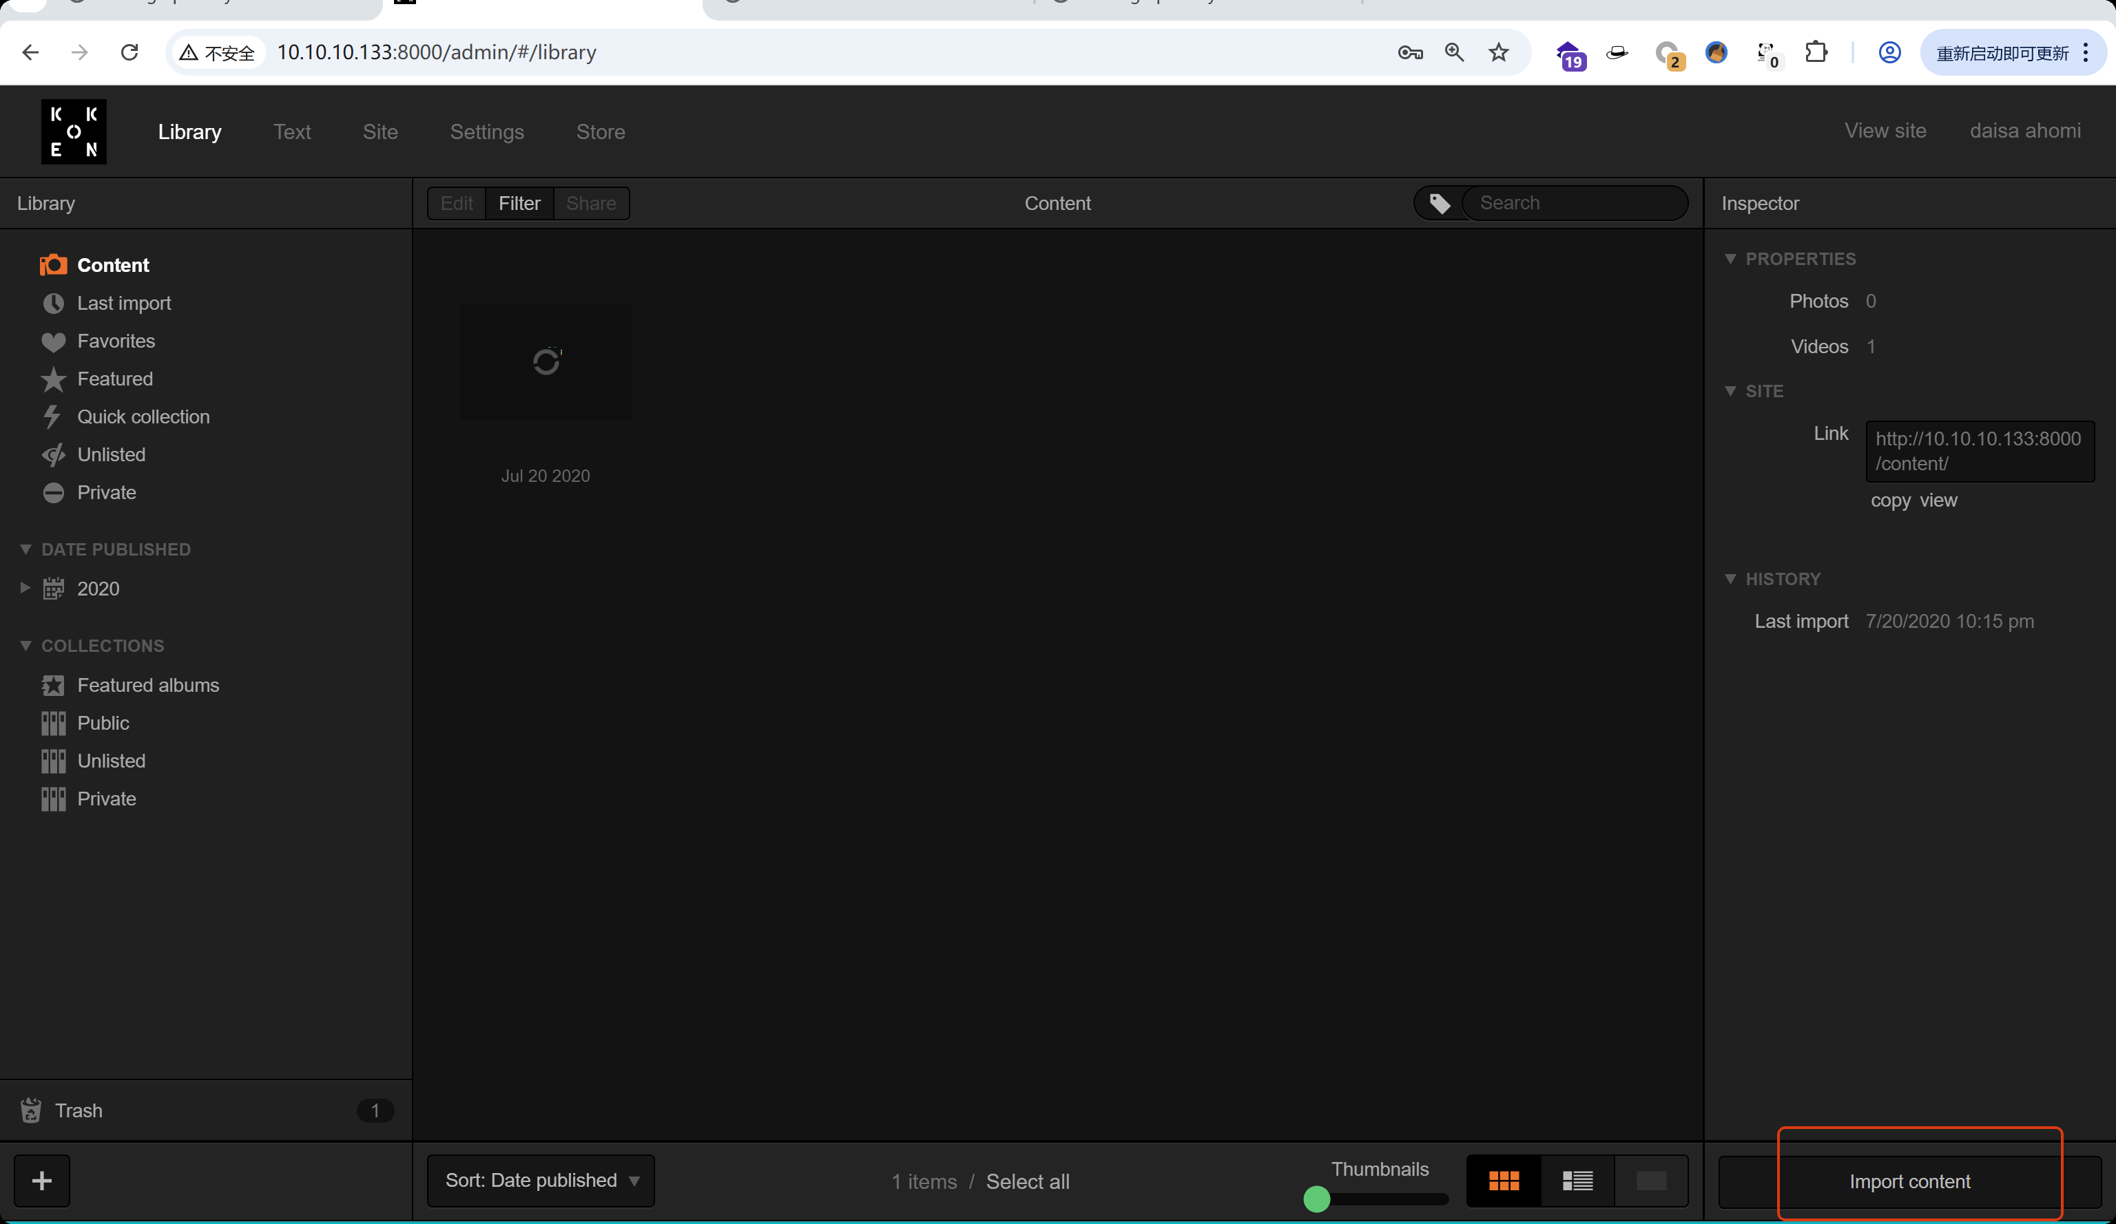
Task: Click the tag filter icon
Action: (x=1439, y=204)
